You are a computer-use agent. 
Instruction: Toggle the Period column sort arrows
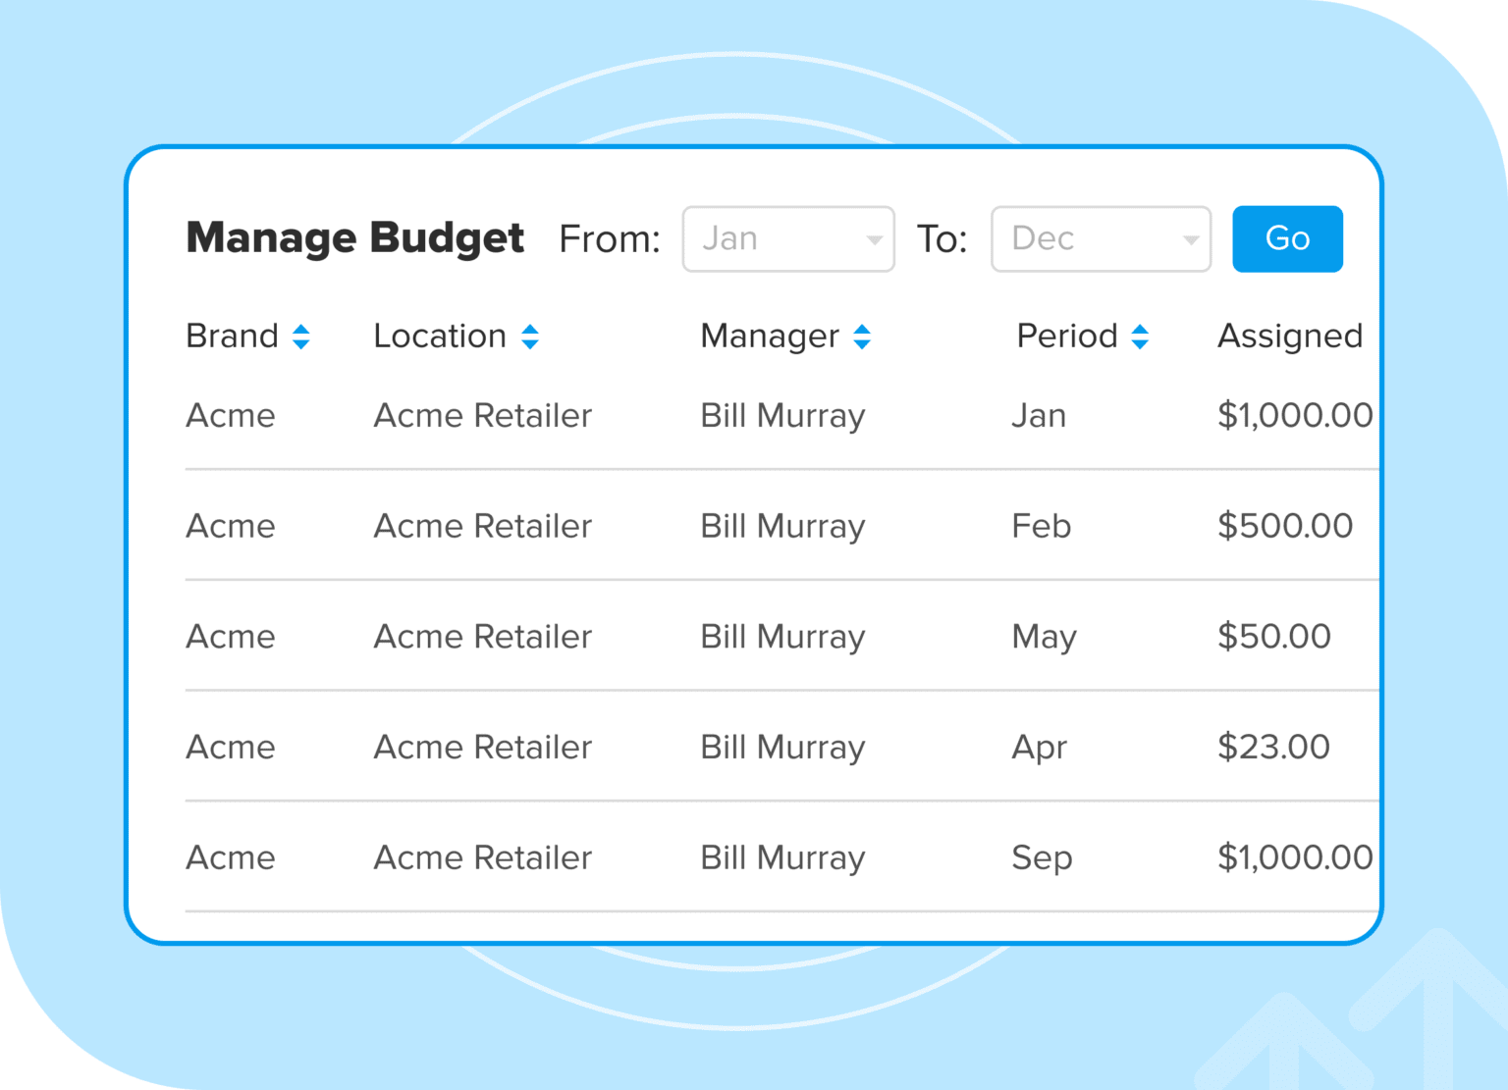[x=1140, y=337]
